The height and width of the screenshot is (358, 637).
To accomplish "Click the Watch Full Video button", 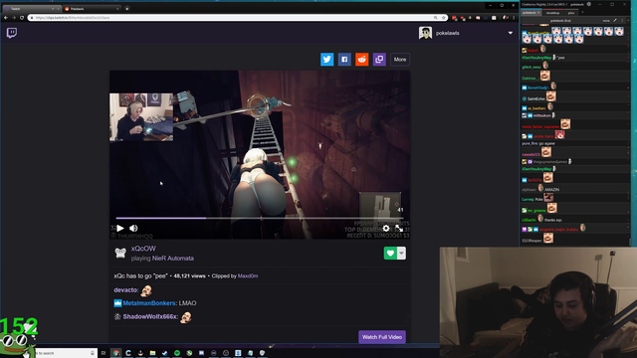I will 382,337.
